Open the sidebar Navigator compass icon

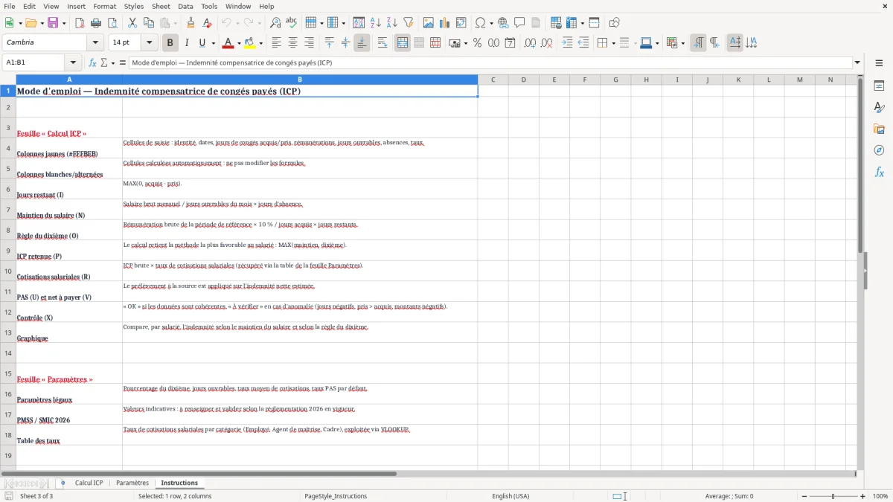(x=879, y=150)
